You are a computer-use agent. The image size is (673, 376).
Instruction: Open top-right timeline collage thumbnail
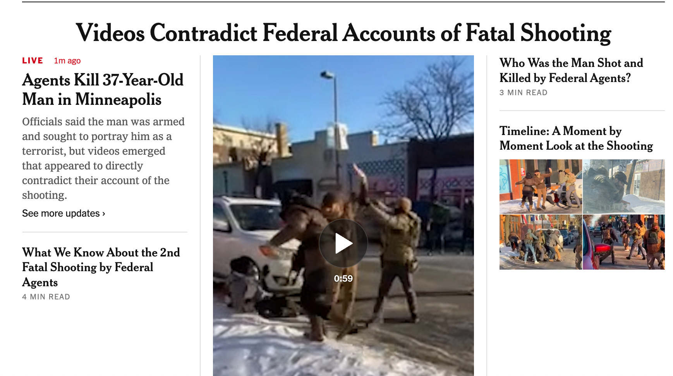click(x=624, y=186)
